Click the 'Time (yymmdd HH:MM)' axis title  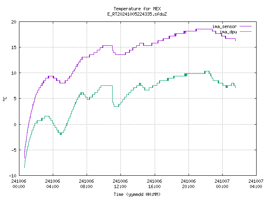tap(137, 194)
